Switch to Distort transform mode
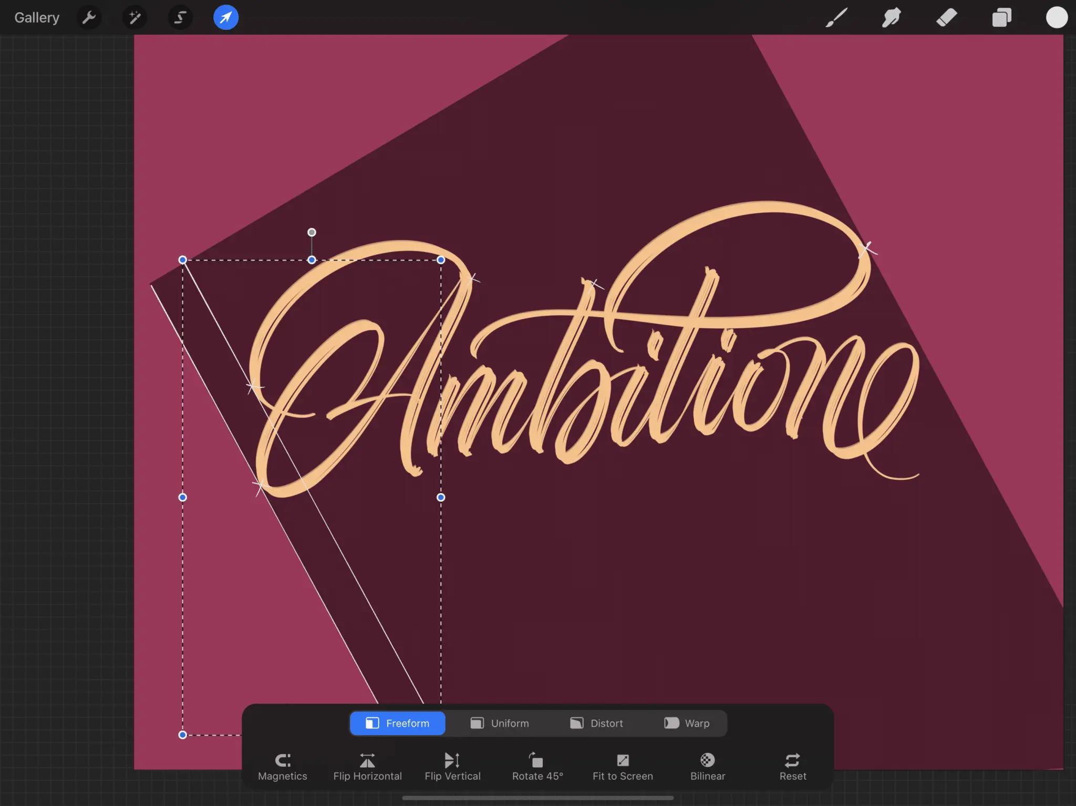 click(597, 723)
